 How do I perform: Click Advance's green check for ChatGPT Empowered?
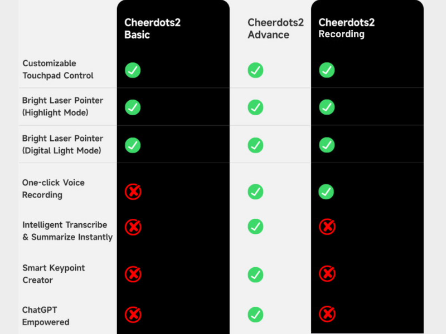click(x=255, y=315)
